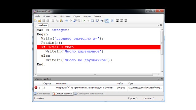Click the pr4.pas cell in the error row
This screenshot has width=196, height=110.
(x=121, y=88)
